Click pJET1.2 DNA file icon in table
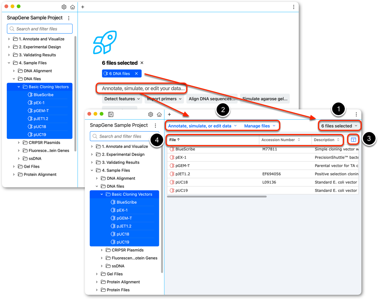The height and width of the screenshot is (299, 379). click(x=172, y=174)
